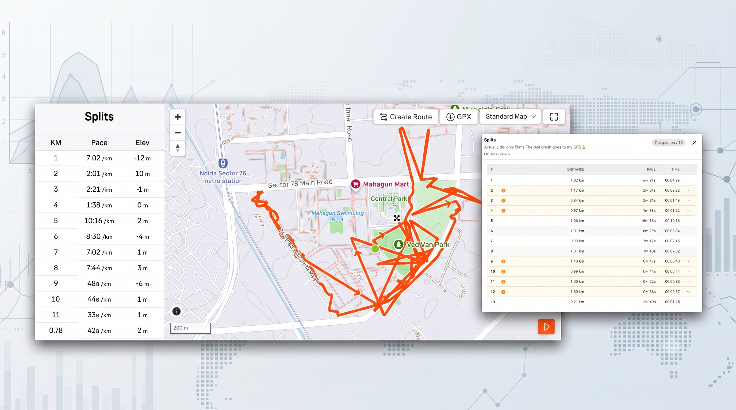Click the 1:38 /km pace for KM 4

coord(99,205)
